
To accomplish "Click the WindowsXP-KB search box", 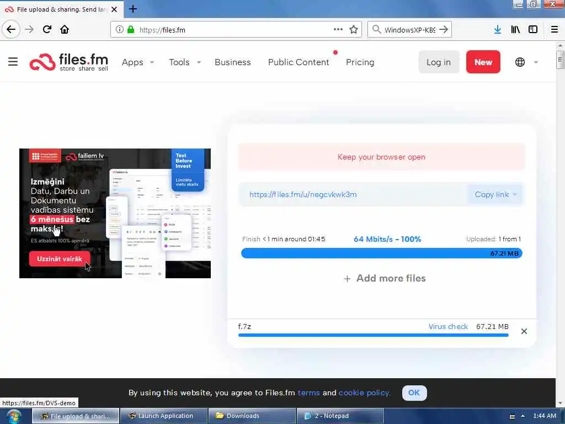I will pos(410,30).
